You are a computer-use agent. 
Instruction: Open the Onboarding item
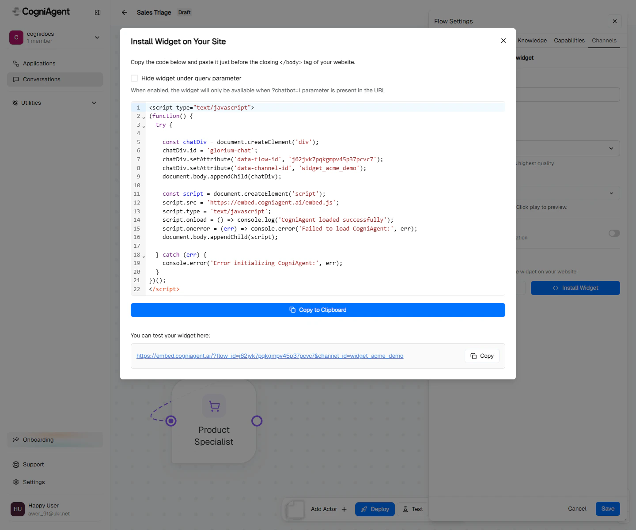coord(55,440)
